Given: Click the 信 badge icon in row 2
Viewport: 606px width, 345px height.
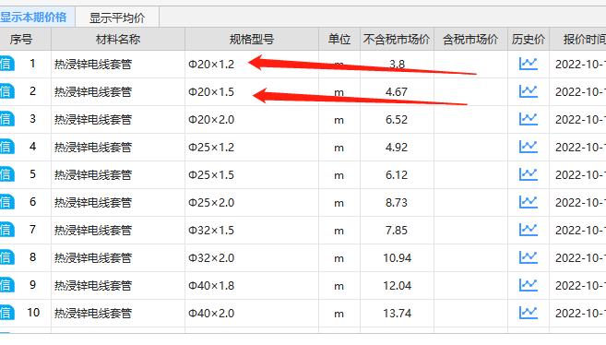Looking at the screenshot, I should tap(7, 91).
